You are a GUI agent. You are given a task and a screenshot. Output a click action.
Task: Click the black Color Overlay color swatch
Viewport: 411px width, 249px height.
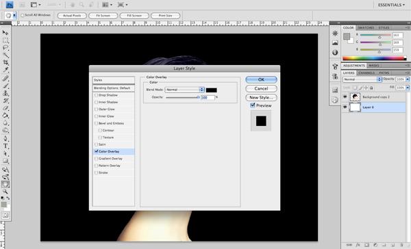point(211,90)
